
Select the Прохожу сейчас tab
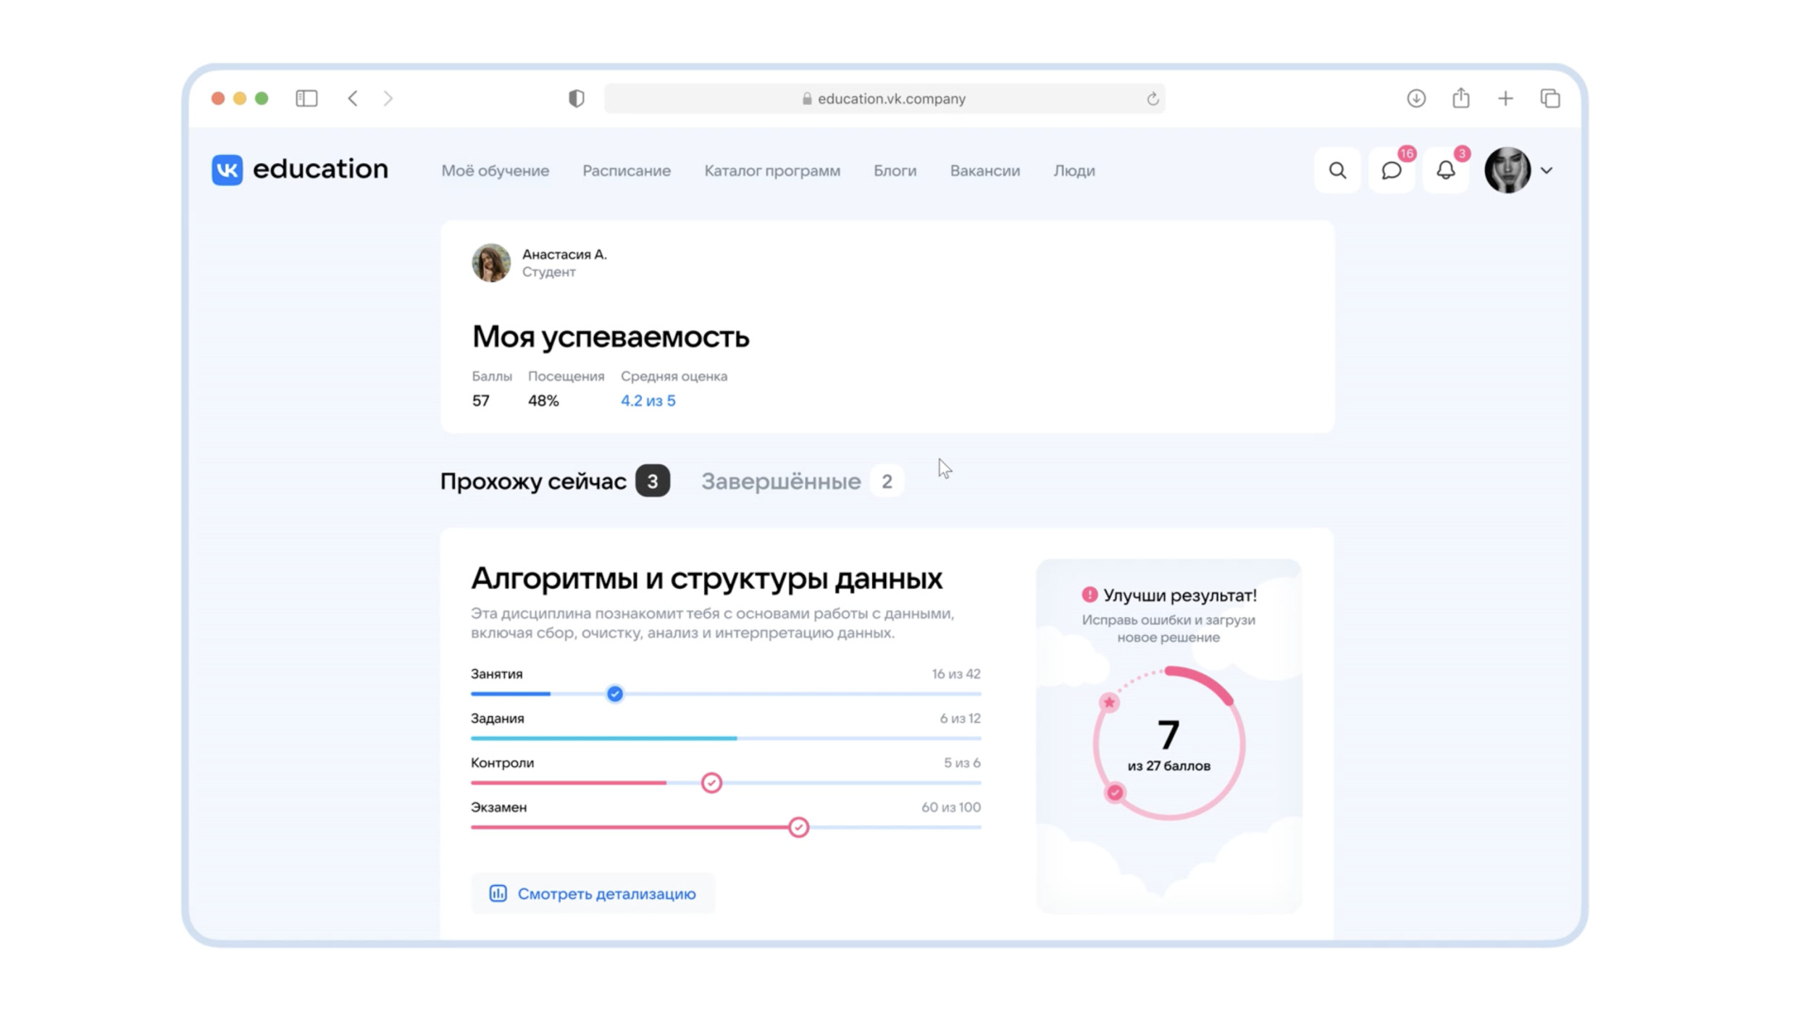pos(533,481)
